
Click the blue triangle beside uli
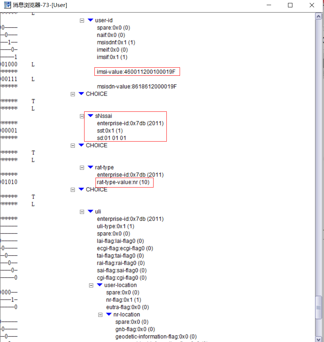pyautogui.click(x=90, y=211)
